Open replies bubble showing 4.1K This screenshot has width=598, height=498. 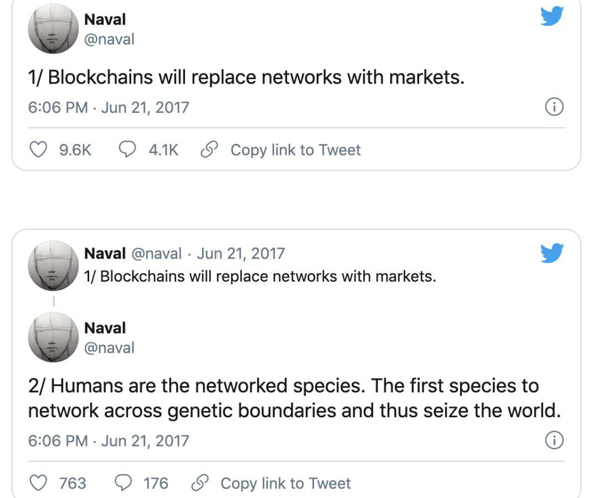(x=128, y=149)
